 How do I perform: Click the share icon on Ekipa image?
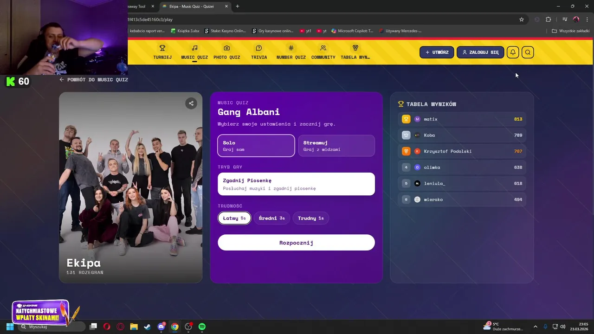tap(191, 103)
